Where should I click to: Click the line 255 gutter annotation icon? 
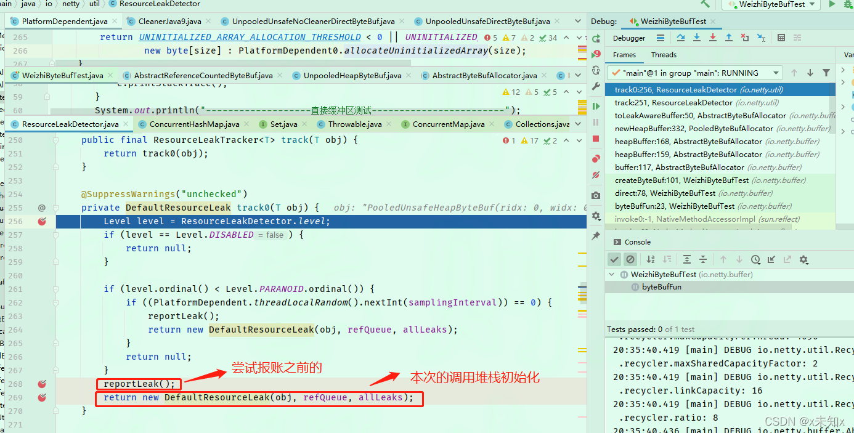pyautogui.click(x=42, y=208)
